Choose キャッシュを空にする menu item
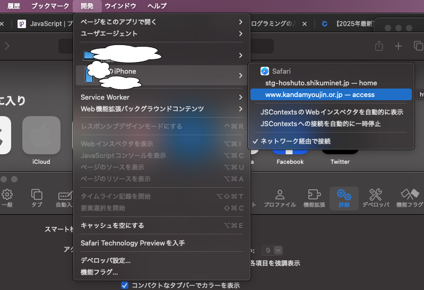This screenshot has width=424, height=290. click(x=162, y=225)
